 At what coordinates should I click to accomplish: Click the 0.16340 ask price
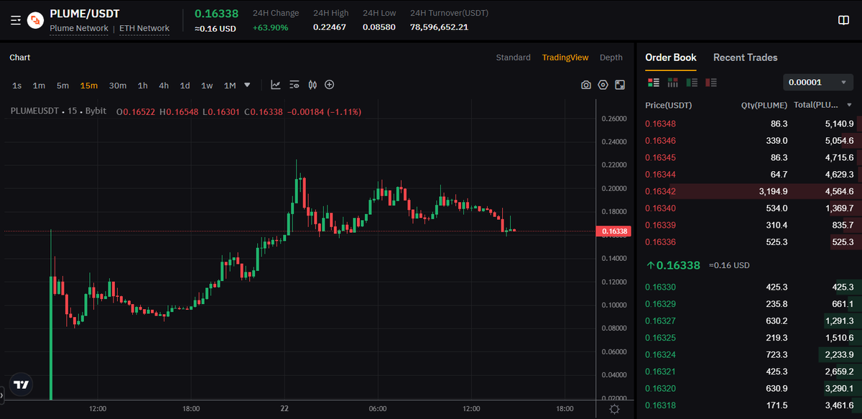coord(660,208)
